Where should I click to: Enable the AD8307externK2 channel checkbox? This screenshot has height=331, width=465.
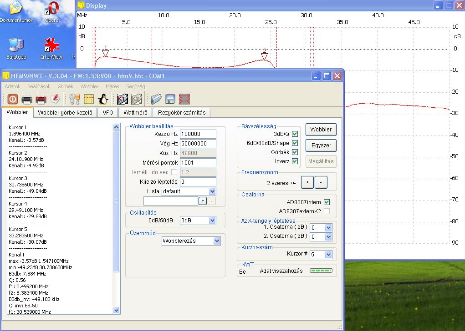pos(327,211)
